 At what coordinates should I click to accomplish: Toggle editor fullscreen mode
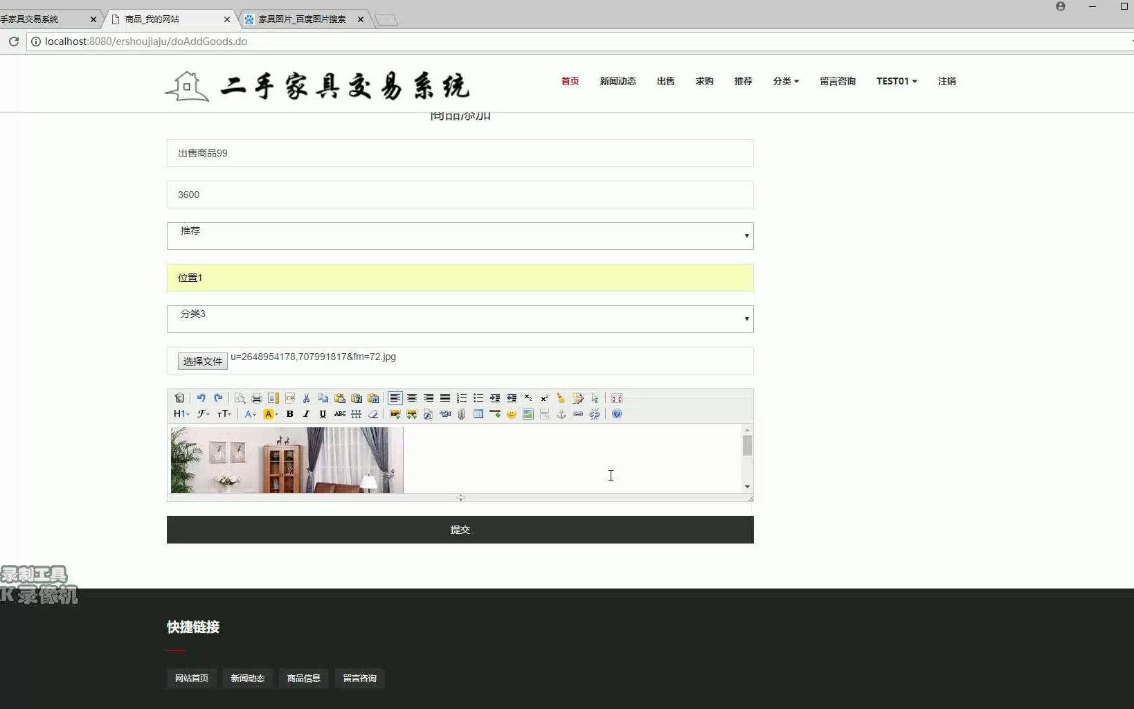617,398
